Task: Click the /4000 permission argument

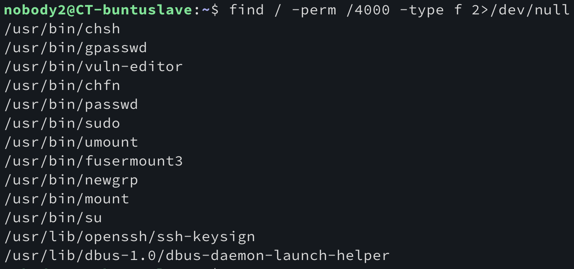Action: pos(368,9)
